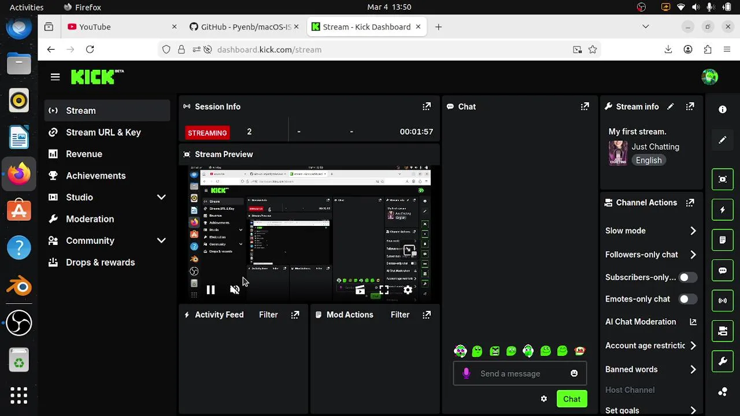The image size is (740, 416).
Task: Open the emoji picker in message box
Action: pos(574,373)
